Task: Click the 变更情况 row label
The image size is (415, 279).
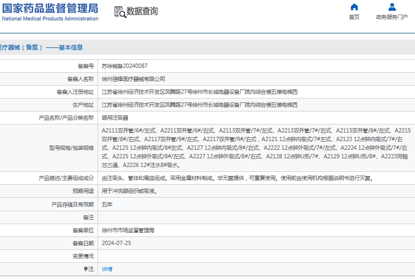Action: click(x=83, y=256)
